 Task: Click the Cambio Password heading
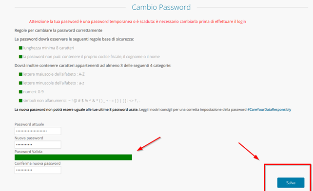[x=161, y=7]
